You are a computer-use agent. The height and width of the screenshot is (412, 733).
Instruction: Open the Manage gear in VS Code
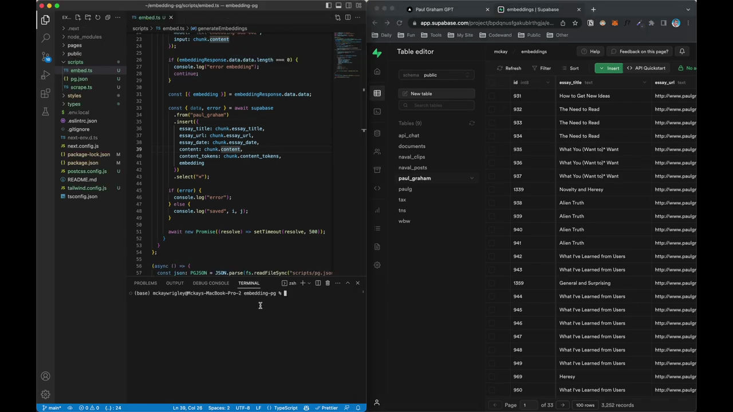coord(45,394)
